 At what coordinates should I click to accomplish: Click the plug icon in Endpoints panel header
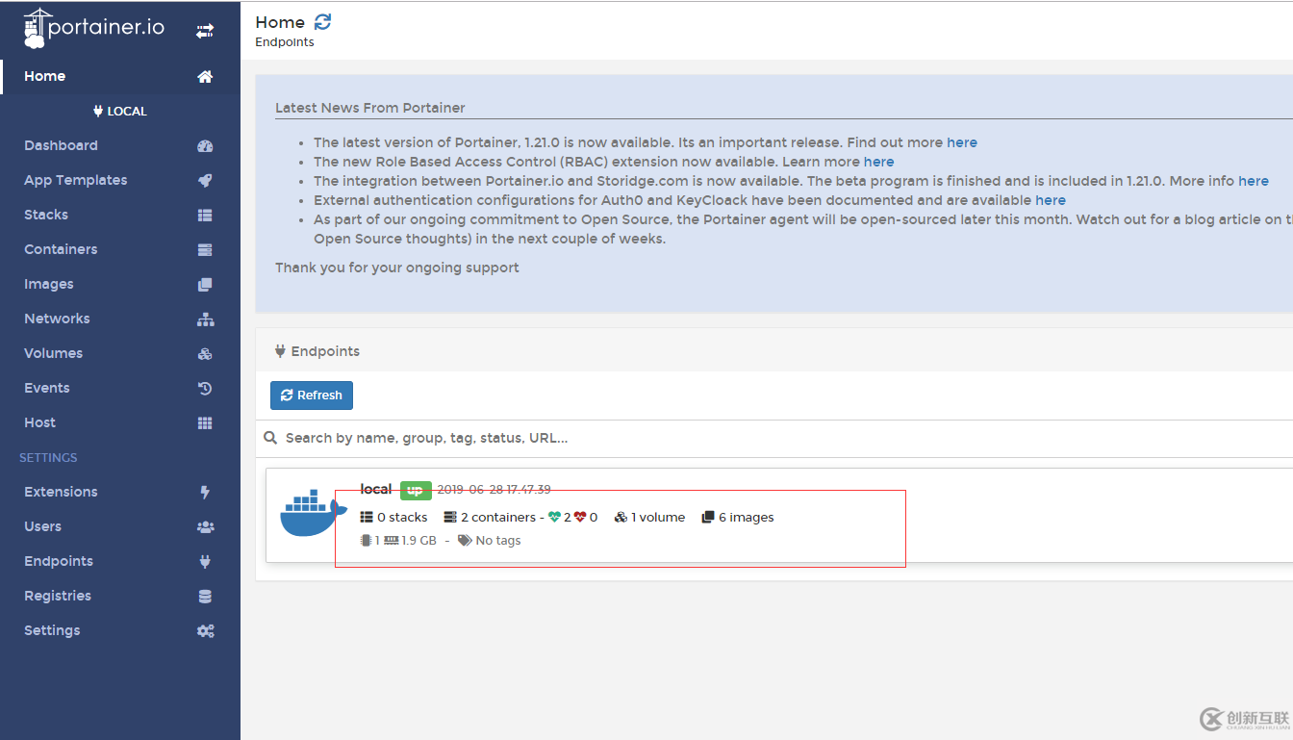[x=280, y=351]
